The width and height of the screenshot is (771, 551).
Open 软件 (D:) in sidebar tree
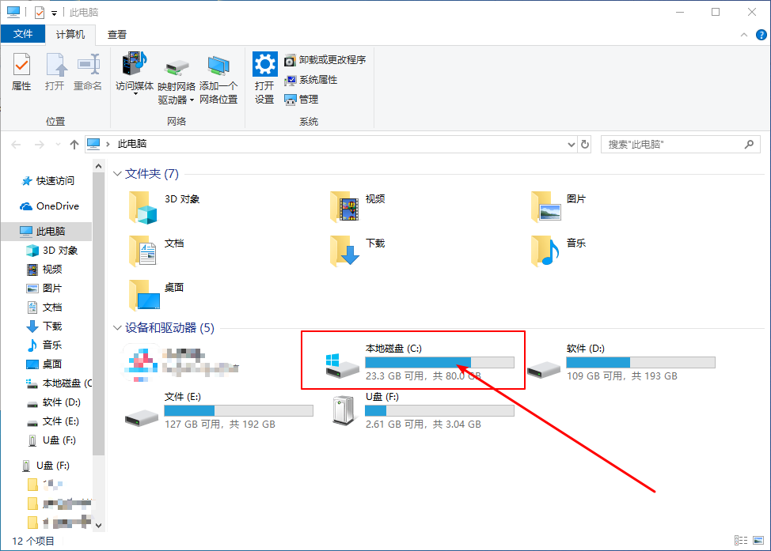(53, 402)
